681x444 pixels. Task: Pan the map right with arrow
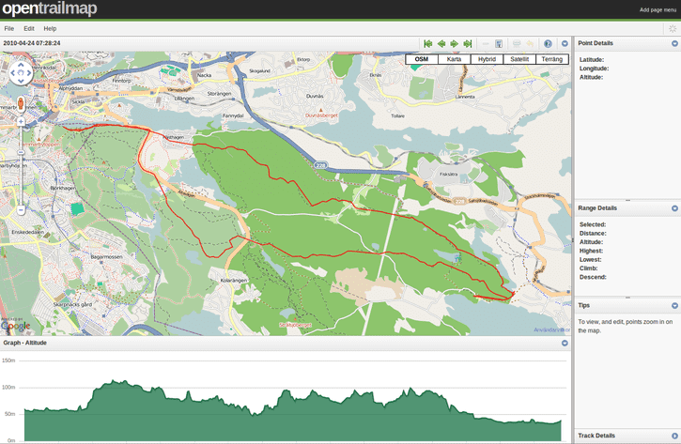[29, 73]
